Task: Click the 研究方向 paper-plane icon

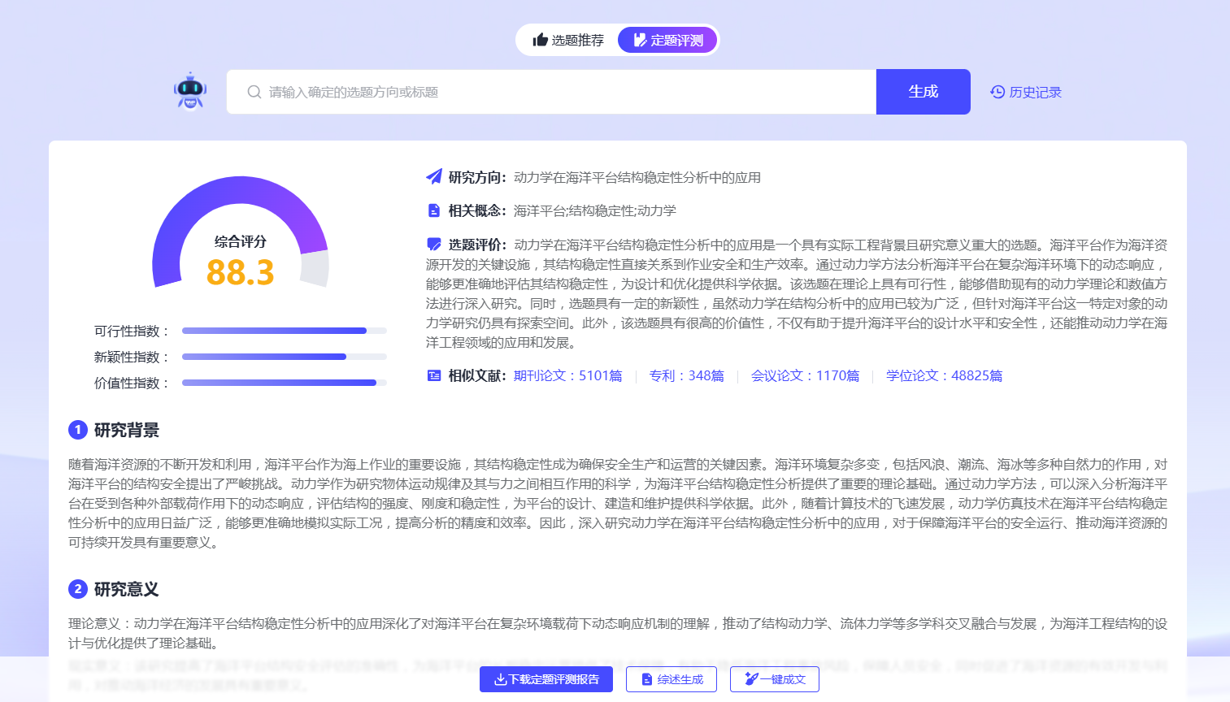Action: pos(434,177)
